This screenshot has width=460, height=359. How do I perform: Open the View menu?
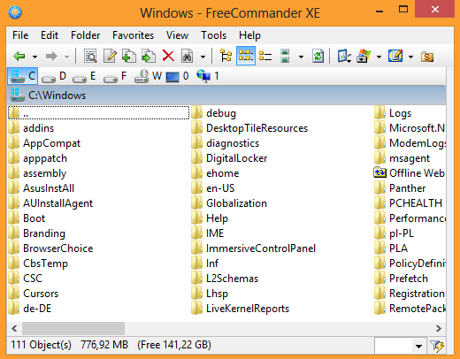tap(177, 35)
